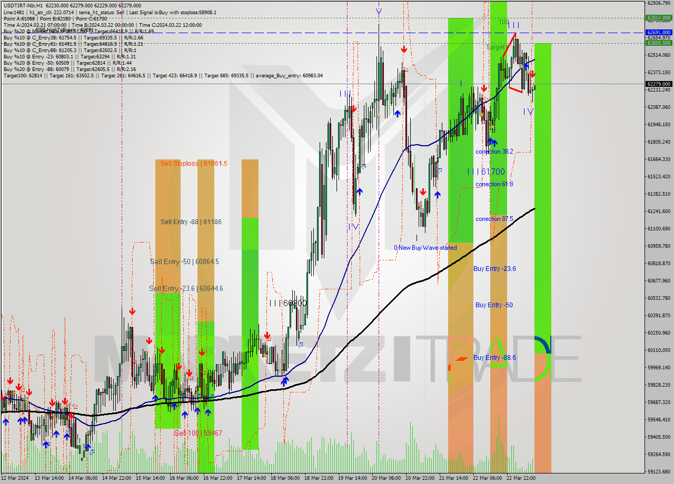
Task: Click the 'Sell Stoploss | 61661.5' label
Action: [194, 164]
